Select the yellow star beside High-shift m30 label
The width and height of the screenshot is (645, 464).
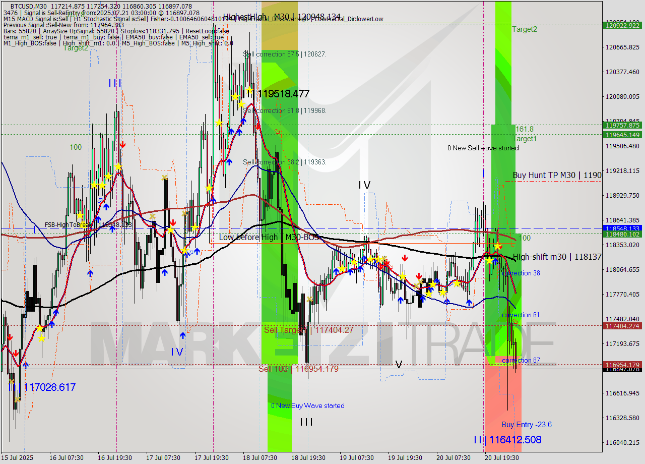coord(490,262)
